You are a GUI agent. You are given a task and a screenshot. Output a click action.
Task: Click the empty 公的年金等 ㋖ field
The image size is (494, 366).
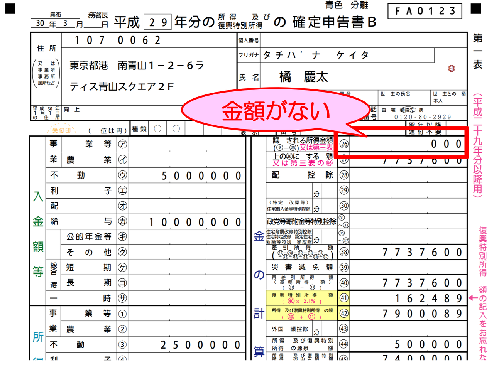[x=187, y=236]
